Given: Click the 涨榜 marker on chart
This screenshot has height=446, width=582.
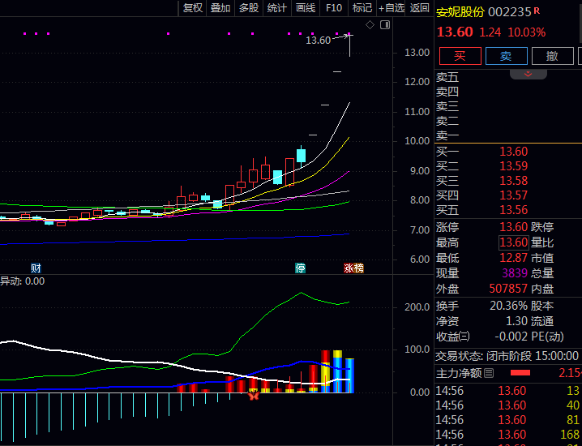Looking at the screenshot, I should point(353,268).
